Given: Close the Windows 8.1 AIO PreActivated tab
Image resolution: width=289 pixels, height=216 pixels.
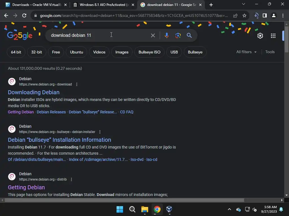Looking at the screenshot, I should coord(133,5).
